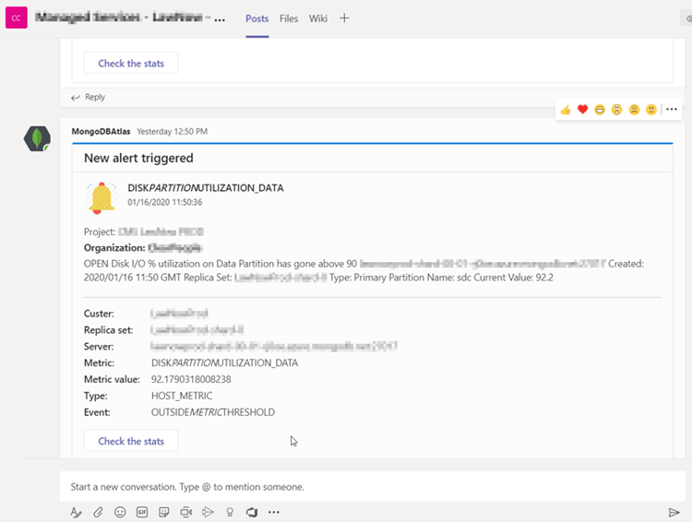Insert a GIF from compose toolbar
Screen dimensions: 692x522
(142, 512)
